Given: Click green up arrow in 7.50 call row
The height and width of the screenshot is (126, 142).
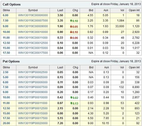Looking at the screenshot, I should click(x=71, y=21).
